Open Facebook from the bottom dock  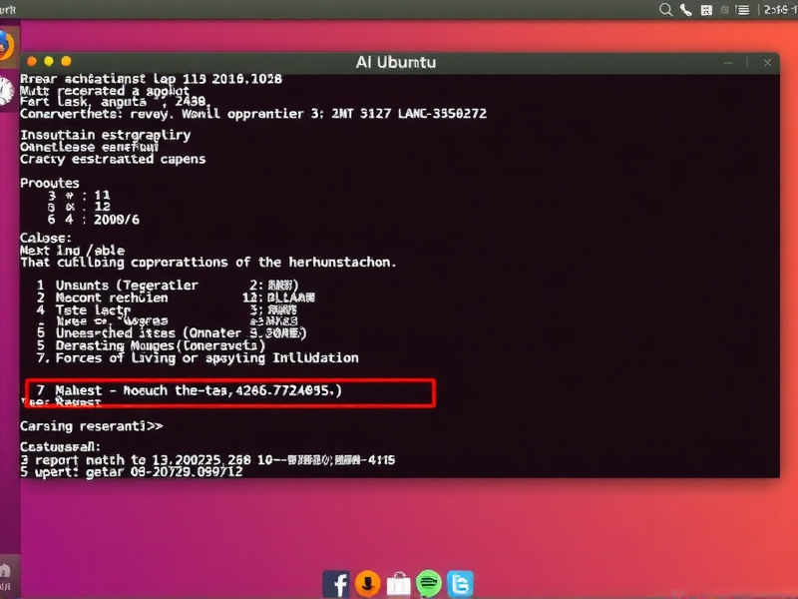pyautogui.click(x=336, y=583)
